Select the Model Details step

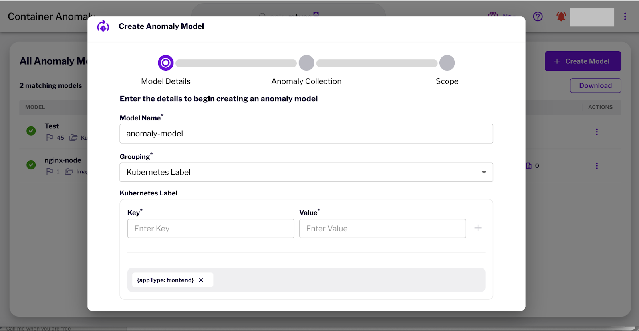point(165,63)
